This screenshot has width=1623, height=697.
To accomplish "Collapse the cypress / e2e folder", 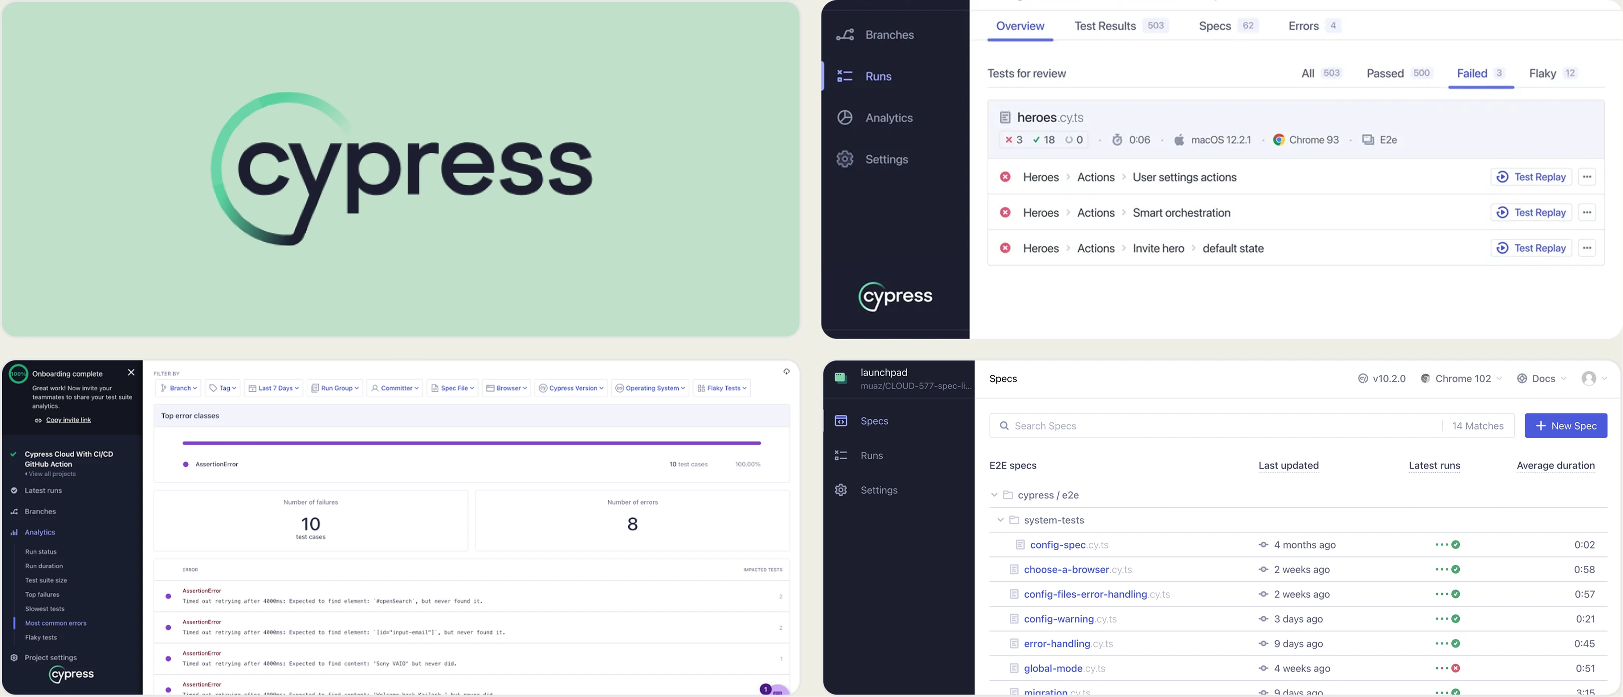I will (994, 495).
